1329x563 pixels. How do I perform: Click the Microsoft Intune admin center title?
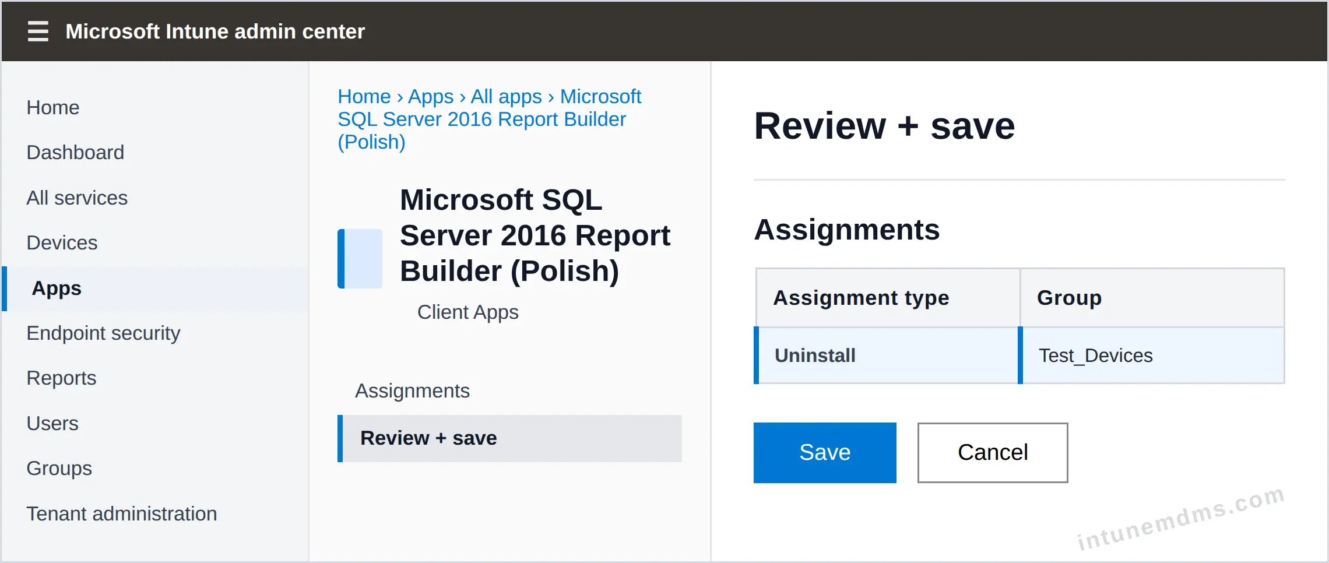click(x=215, y=31)
